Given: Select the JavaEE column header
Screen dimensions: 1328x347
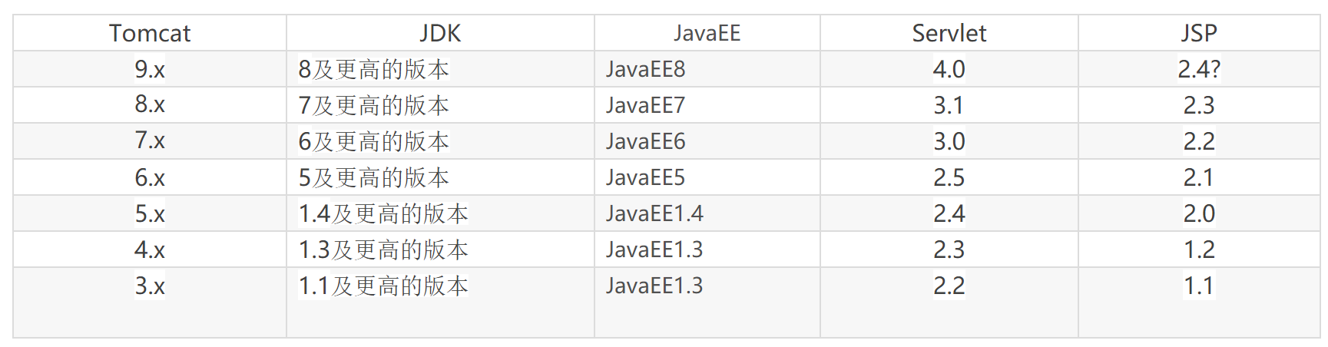Looking at the screenshot, I should click(707, 33).
